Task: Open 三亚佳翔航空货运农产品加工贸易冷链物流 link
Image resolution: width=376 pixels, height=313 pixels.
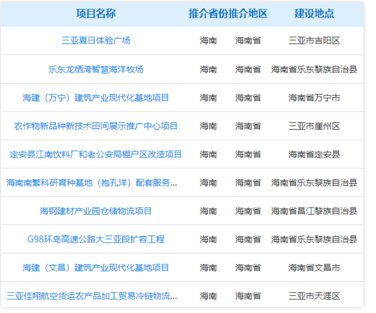Action: [92, 296]
